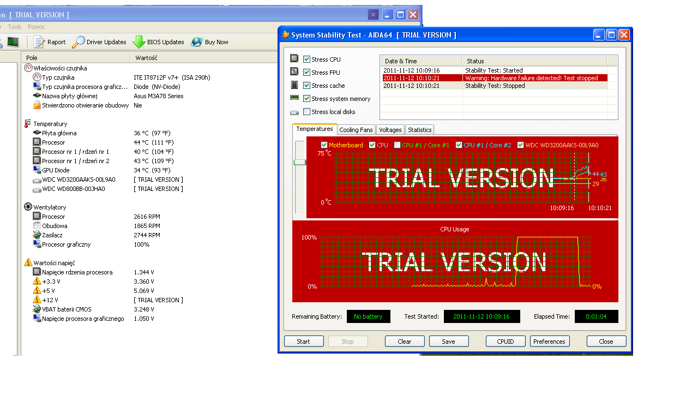Click the padlock icon for Stwierdzono otwieranie obudowy
Image resolution: width=698 pixels, height=419 pixels.
point(37,105)
